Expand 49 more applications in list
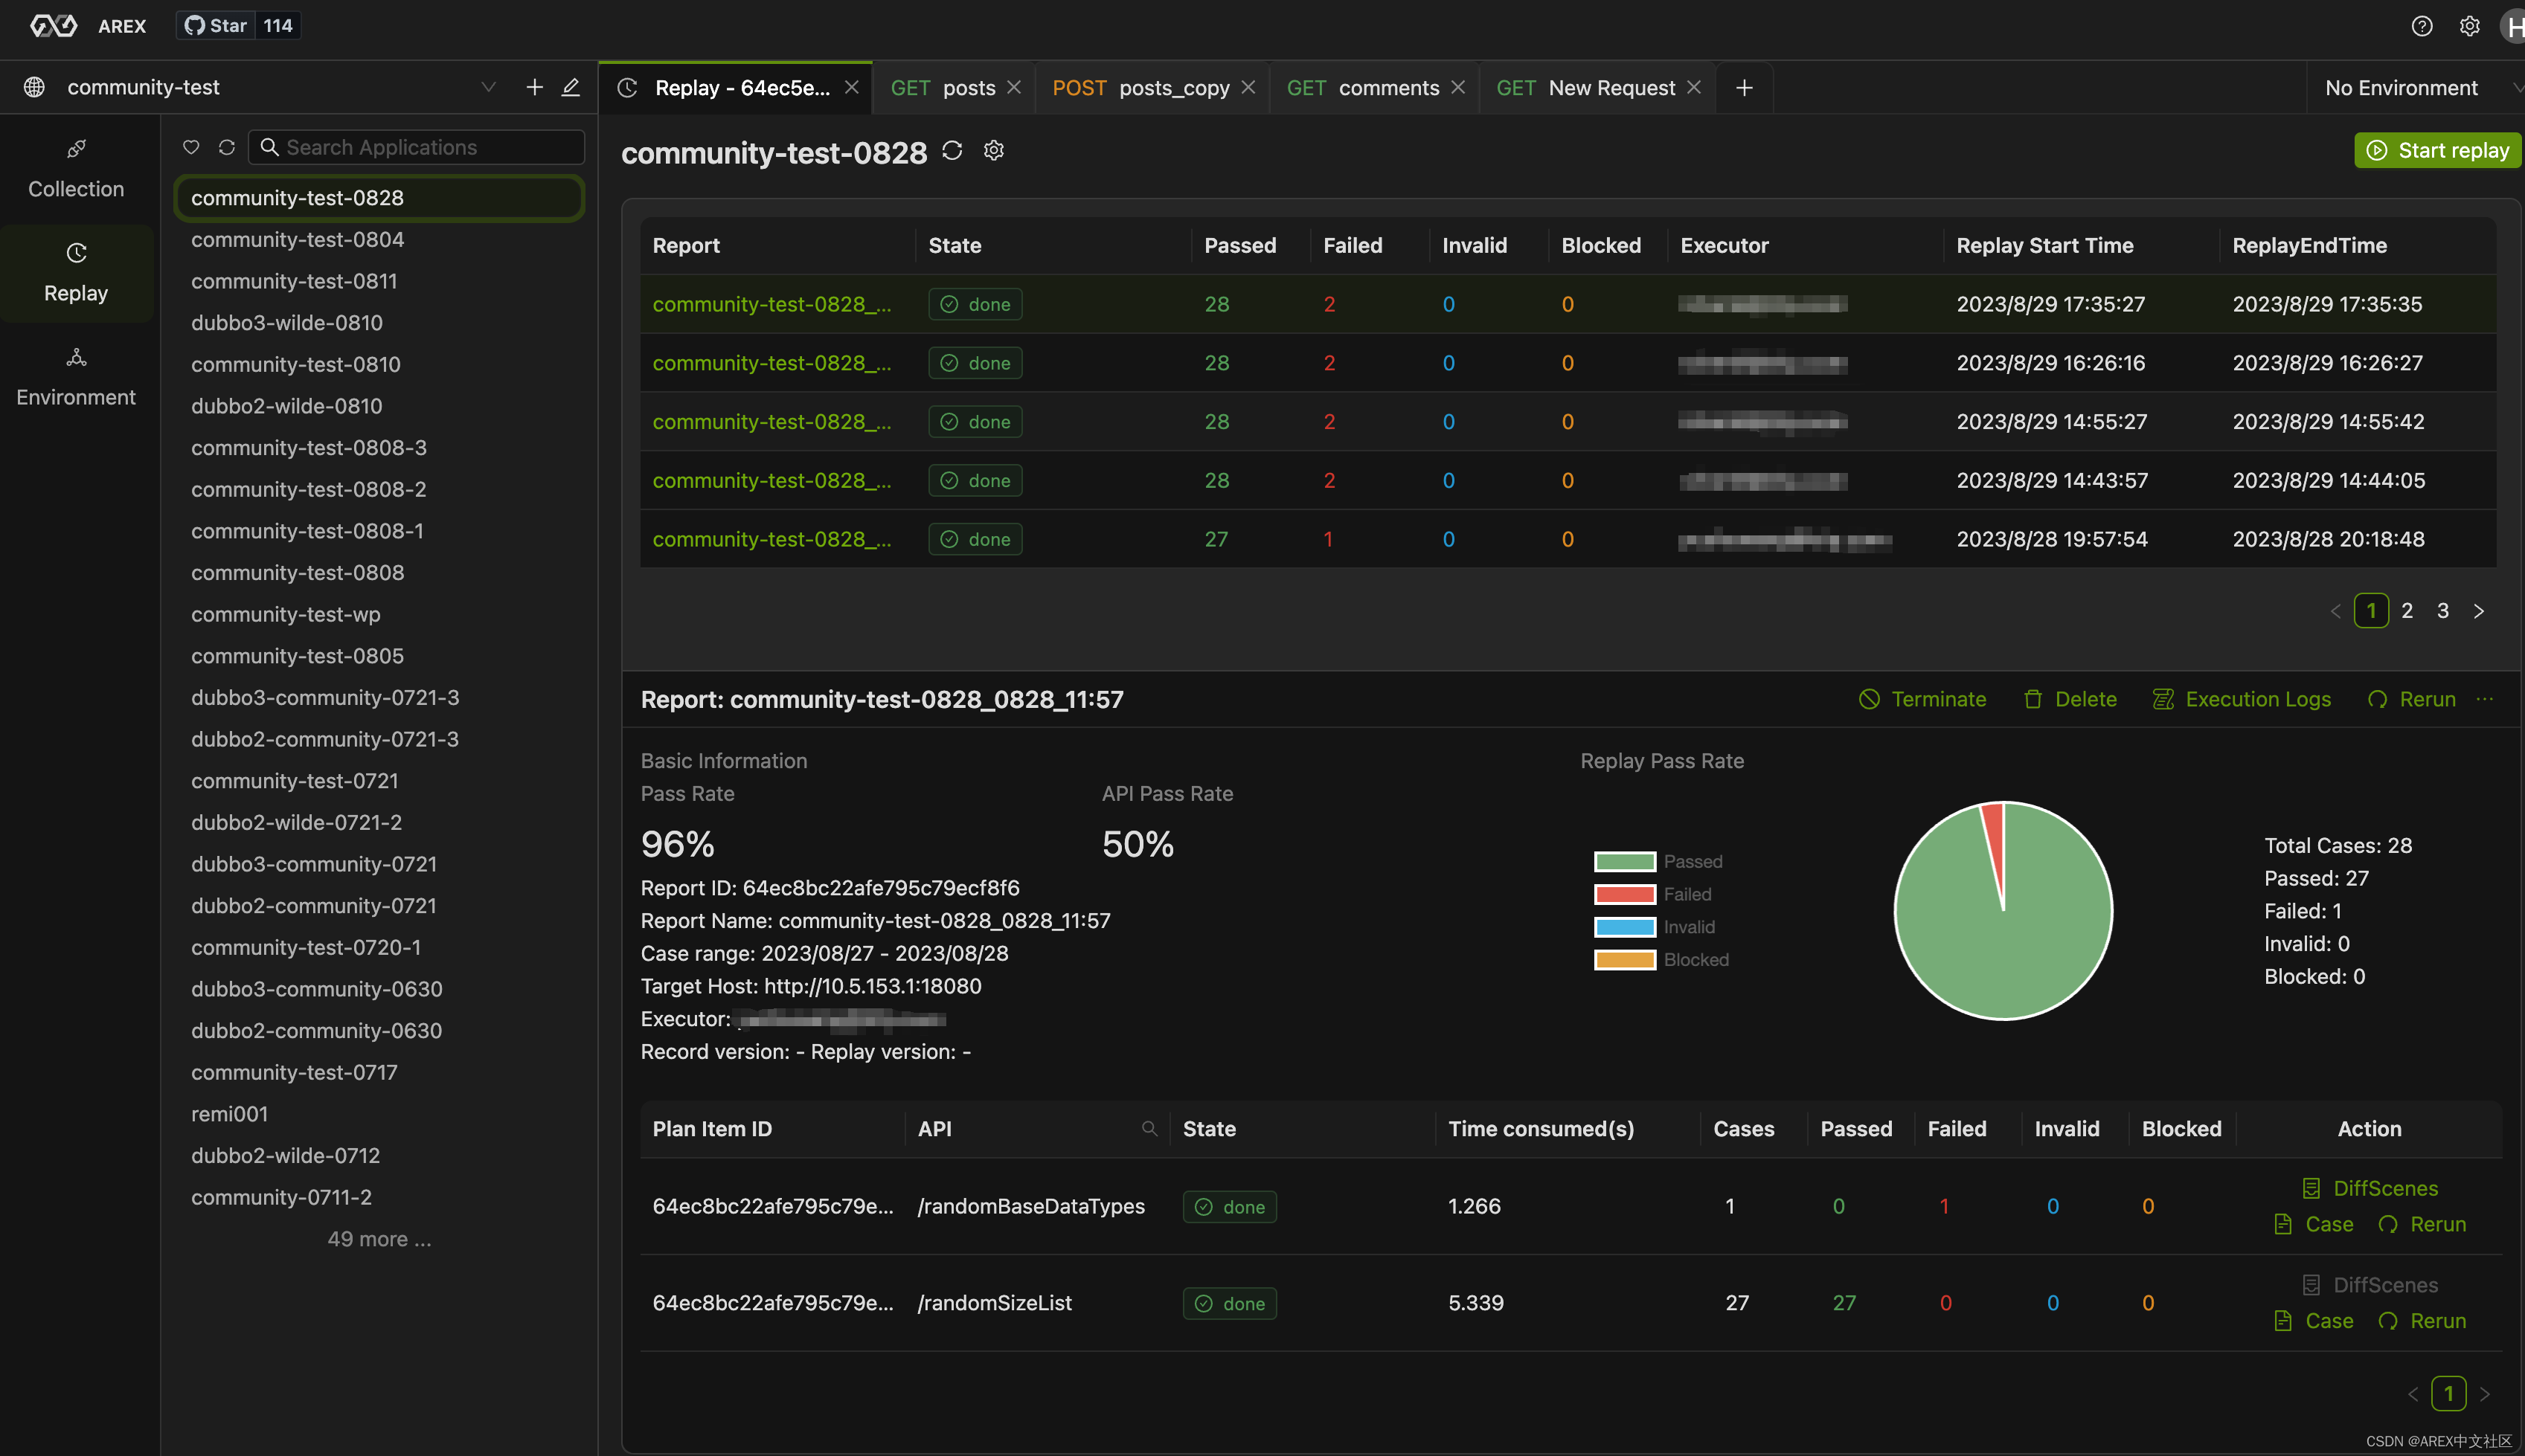This screenshot has width=2525, height=1456. 379,1239
